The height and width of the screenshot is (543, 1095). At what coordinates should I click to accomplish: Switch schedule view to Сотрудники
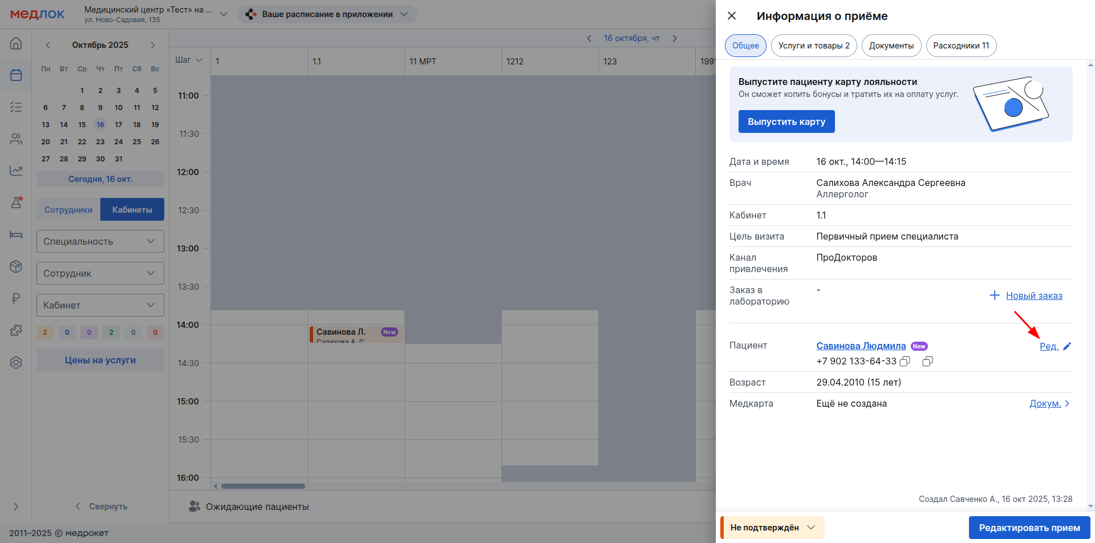pos(68,209)
